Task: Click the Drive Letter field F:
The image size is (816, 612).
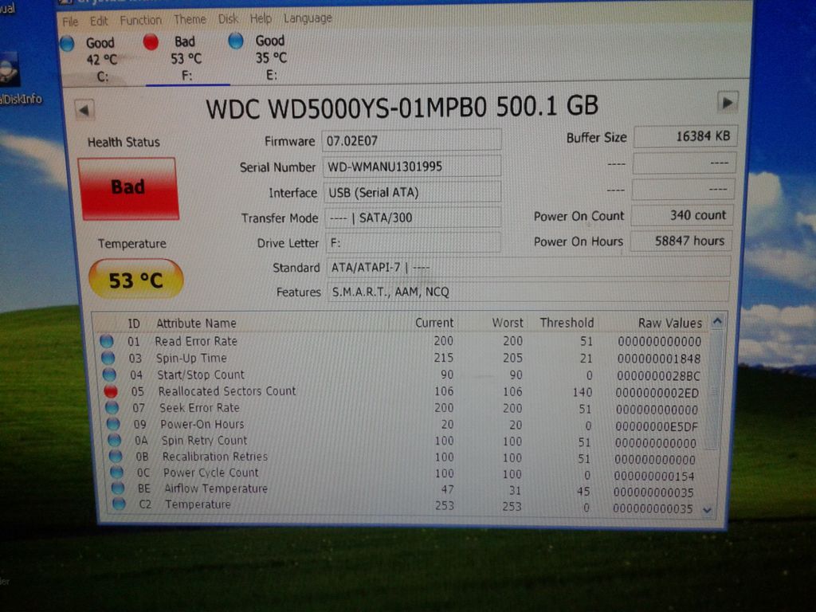Action: (414, 242)
